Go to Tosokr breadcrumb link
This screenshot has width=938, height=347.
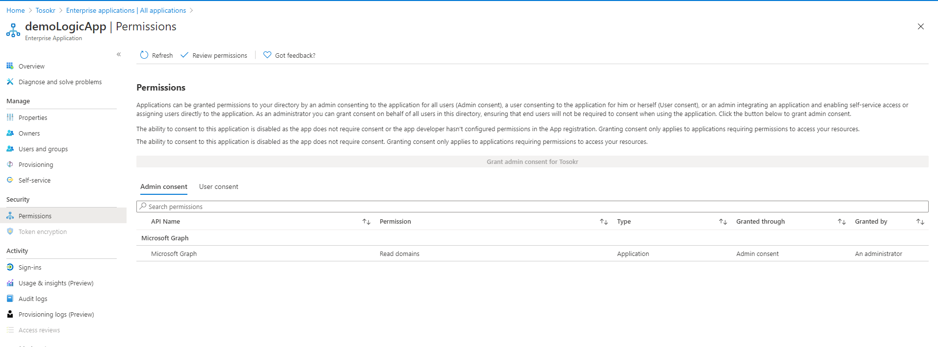point(45,10)
